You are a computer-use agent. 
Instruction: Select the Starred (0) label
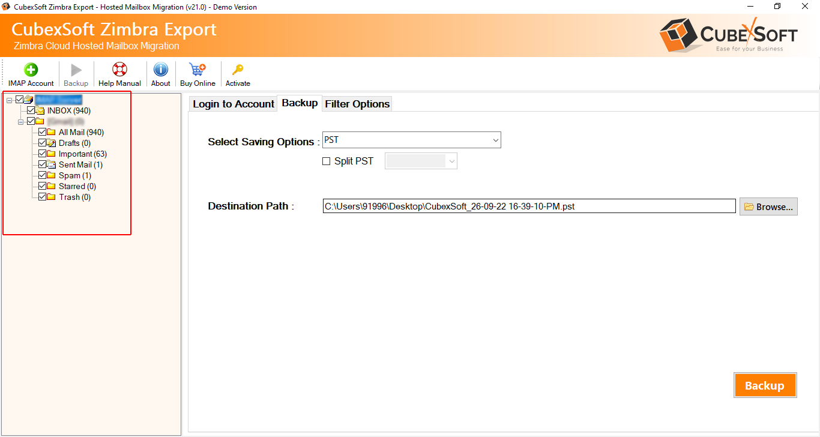(77, 186)
